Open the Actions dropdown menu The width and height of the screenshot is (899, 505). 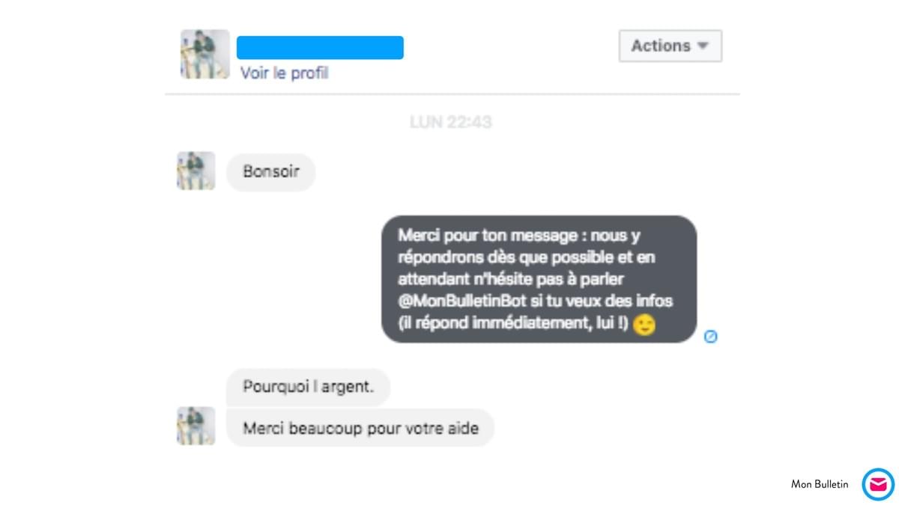click(x=671, y=46)
